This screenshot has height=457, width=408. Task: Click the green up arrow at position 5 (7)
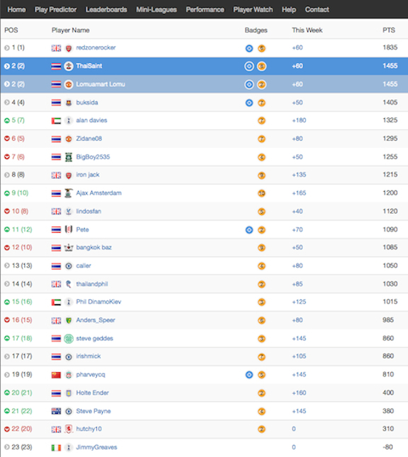(x=7, y=120)
